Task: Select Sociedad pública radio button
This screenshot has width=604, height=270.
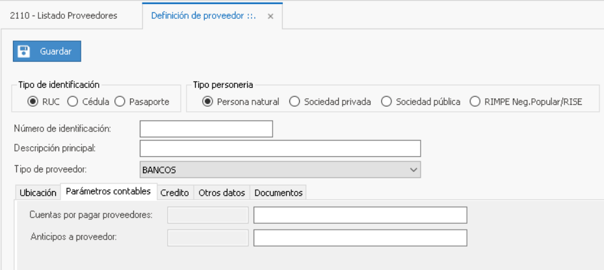Action: click(386, 101)
